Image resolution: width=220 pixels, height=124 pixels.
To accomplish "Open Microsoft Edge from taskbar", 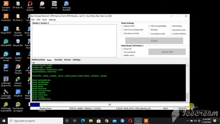I will pyautogui.click(x=83, y=121).
